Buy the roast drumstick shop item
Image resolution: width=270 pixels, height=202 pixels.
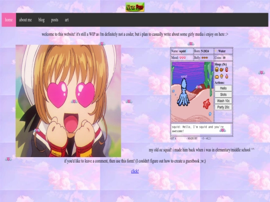tap(222, 69)
